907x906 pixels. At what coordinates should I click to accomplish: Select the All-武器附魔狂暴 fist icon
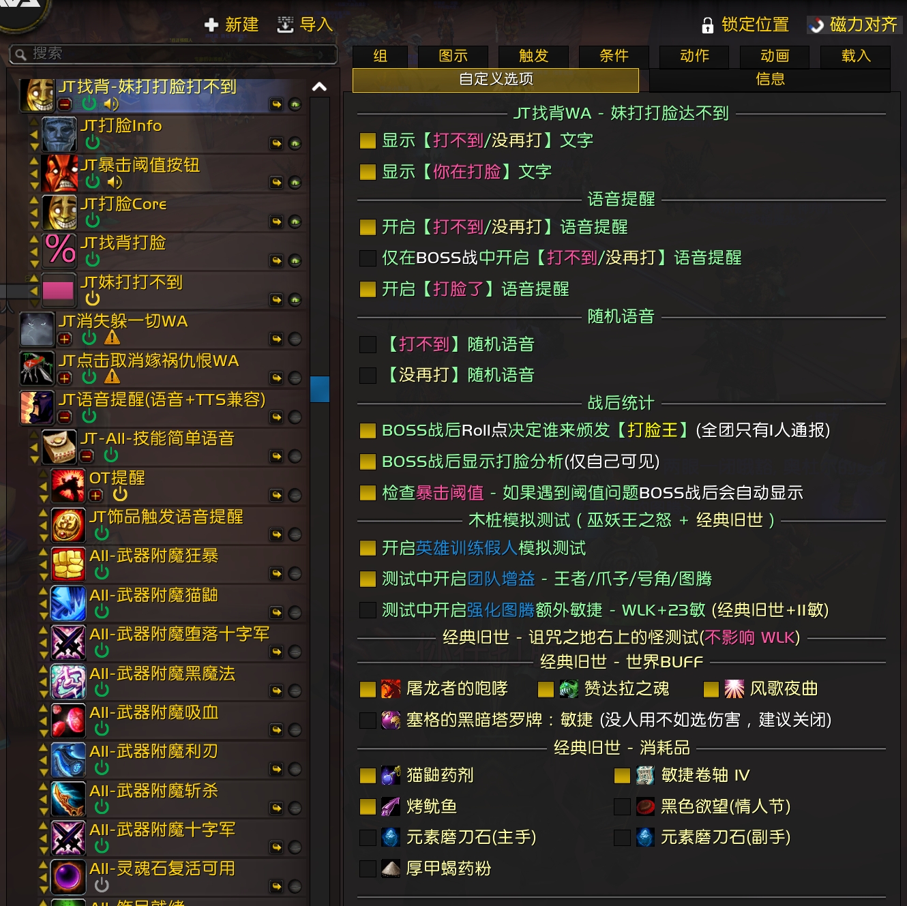(68, 564)
